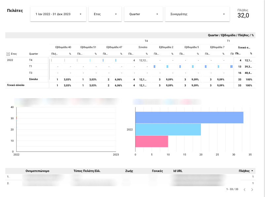Select the 39,3... percentage cell in row T1

click(x=248, y=67)
